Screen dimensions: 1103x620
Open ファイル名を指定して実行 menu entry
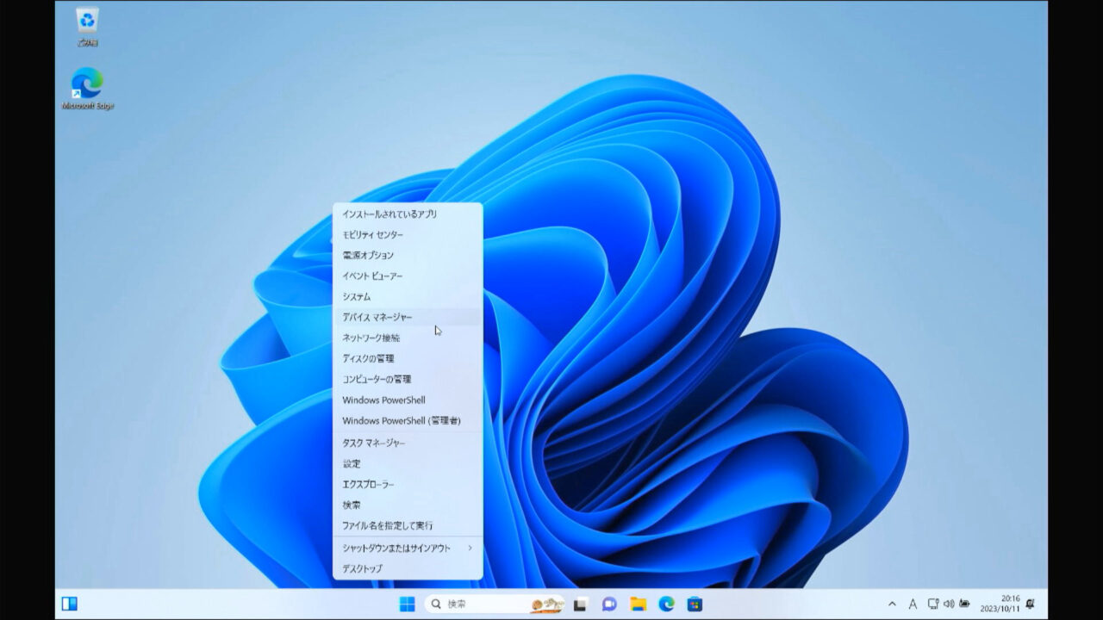(x=408, y=525)
